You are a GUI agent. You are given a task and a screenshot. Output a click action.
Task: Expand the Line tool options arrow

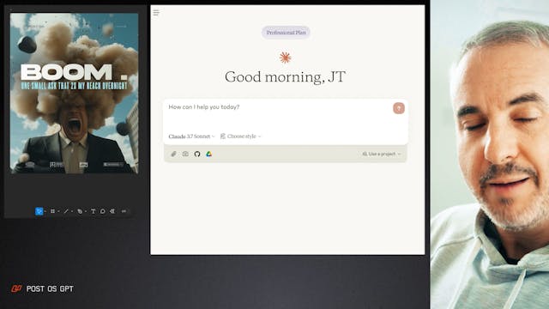pyautogui.click(x=72, y=211)
